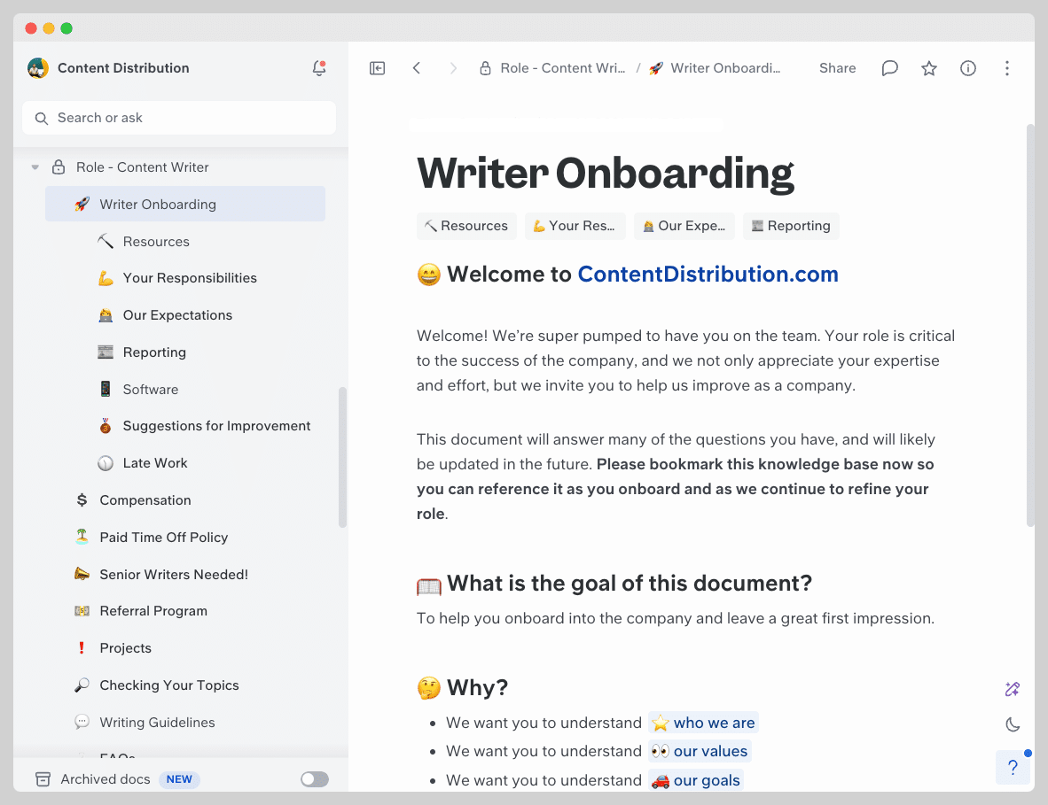Open the our values link

pos(700,752)
